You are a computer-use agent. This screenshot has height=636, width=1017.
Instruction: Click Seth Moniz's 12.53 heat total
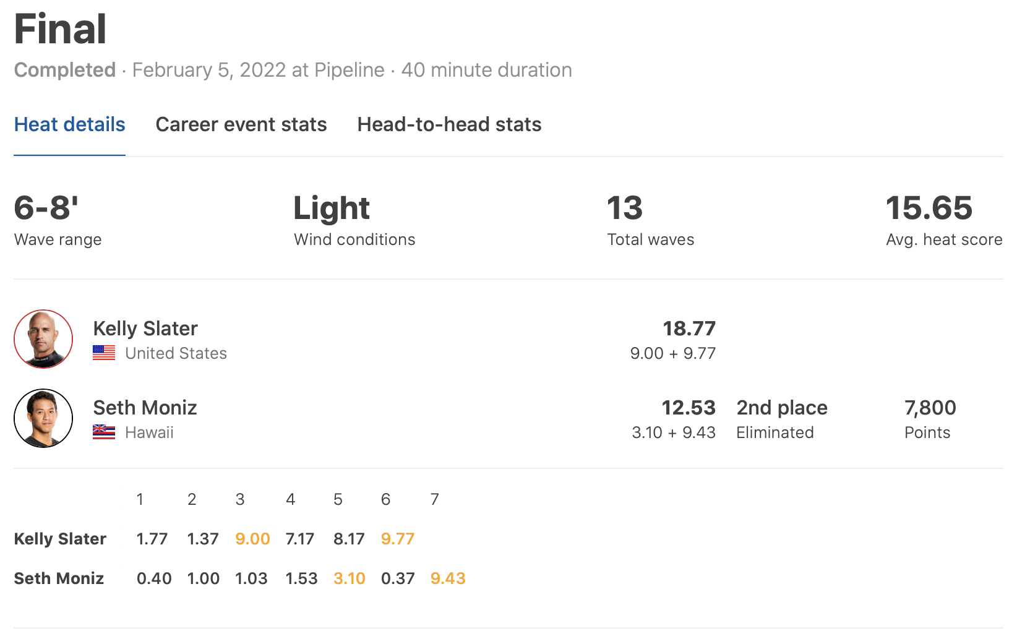689,408
